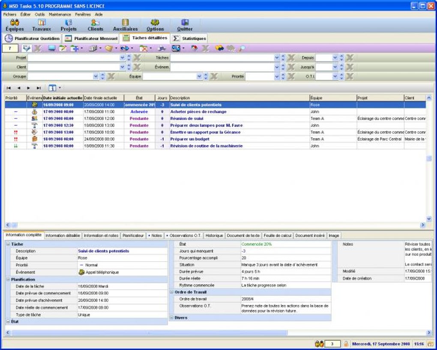The image size is (437, 350).
Task: Open the Options settings icon
Action: pyautogui.click(x=155, y=25)
